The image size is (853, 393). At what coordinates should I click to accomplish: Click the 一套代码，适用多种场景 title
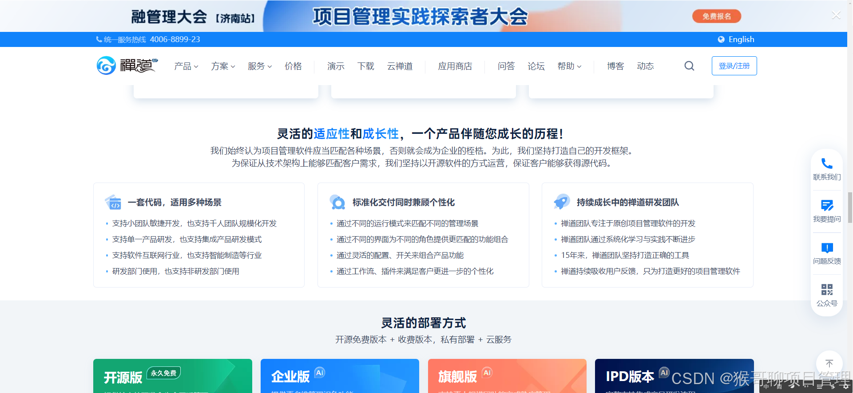point(175,202)
